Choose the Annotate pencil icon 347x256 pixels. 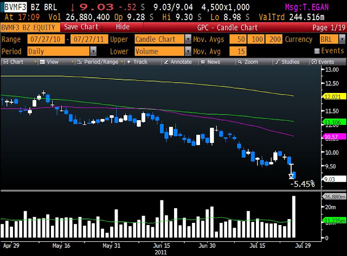point(166,62)
